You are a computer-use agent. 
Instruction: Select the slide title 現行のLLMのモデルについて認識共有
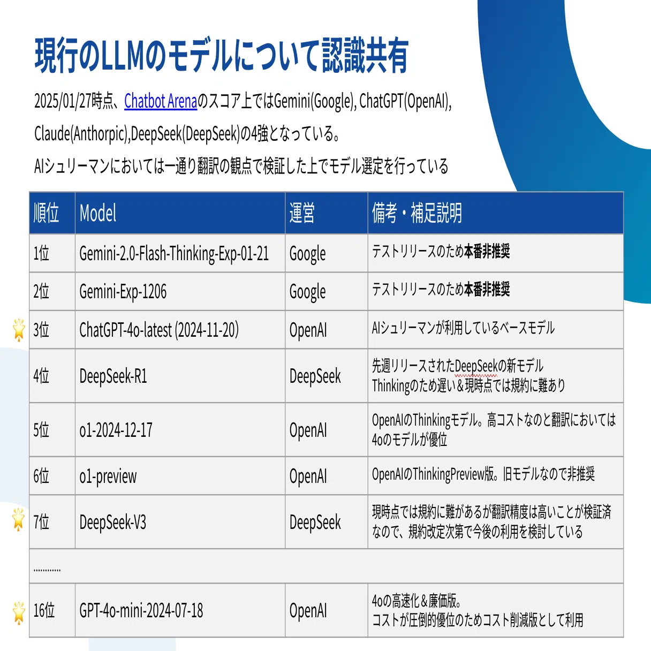222,55
